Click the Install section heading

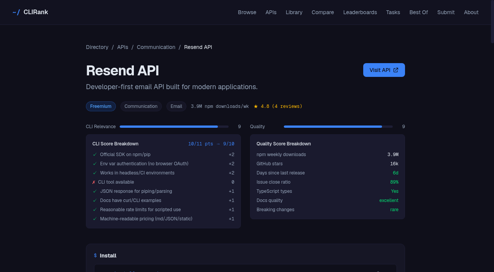[108, 256]
